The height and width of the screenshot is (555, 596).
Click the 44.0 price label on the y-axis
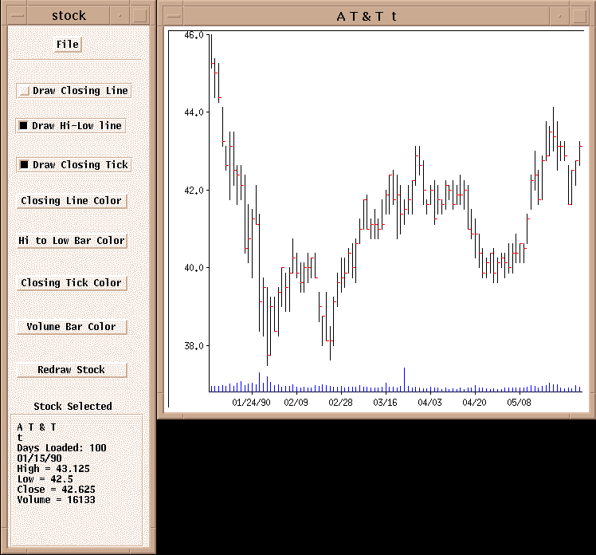coord(194,112)
